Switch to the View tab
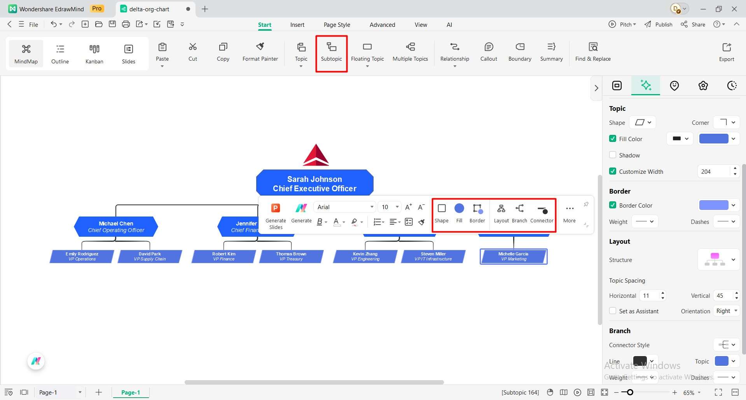The width and height of the screenshot is (746, 400). [421, 25]
